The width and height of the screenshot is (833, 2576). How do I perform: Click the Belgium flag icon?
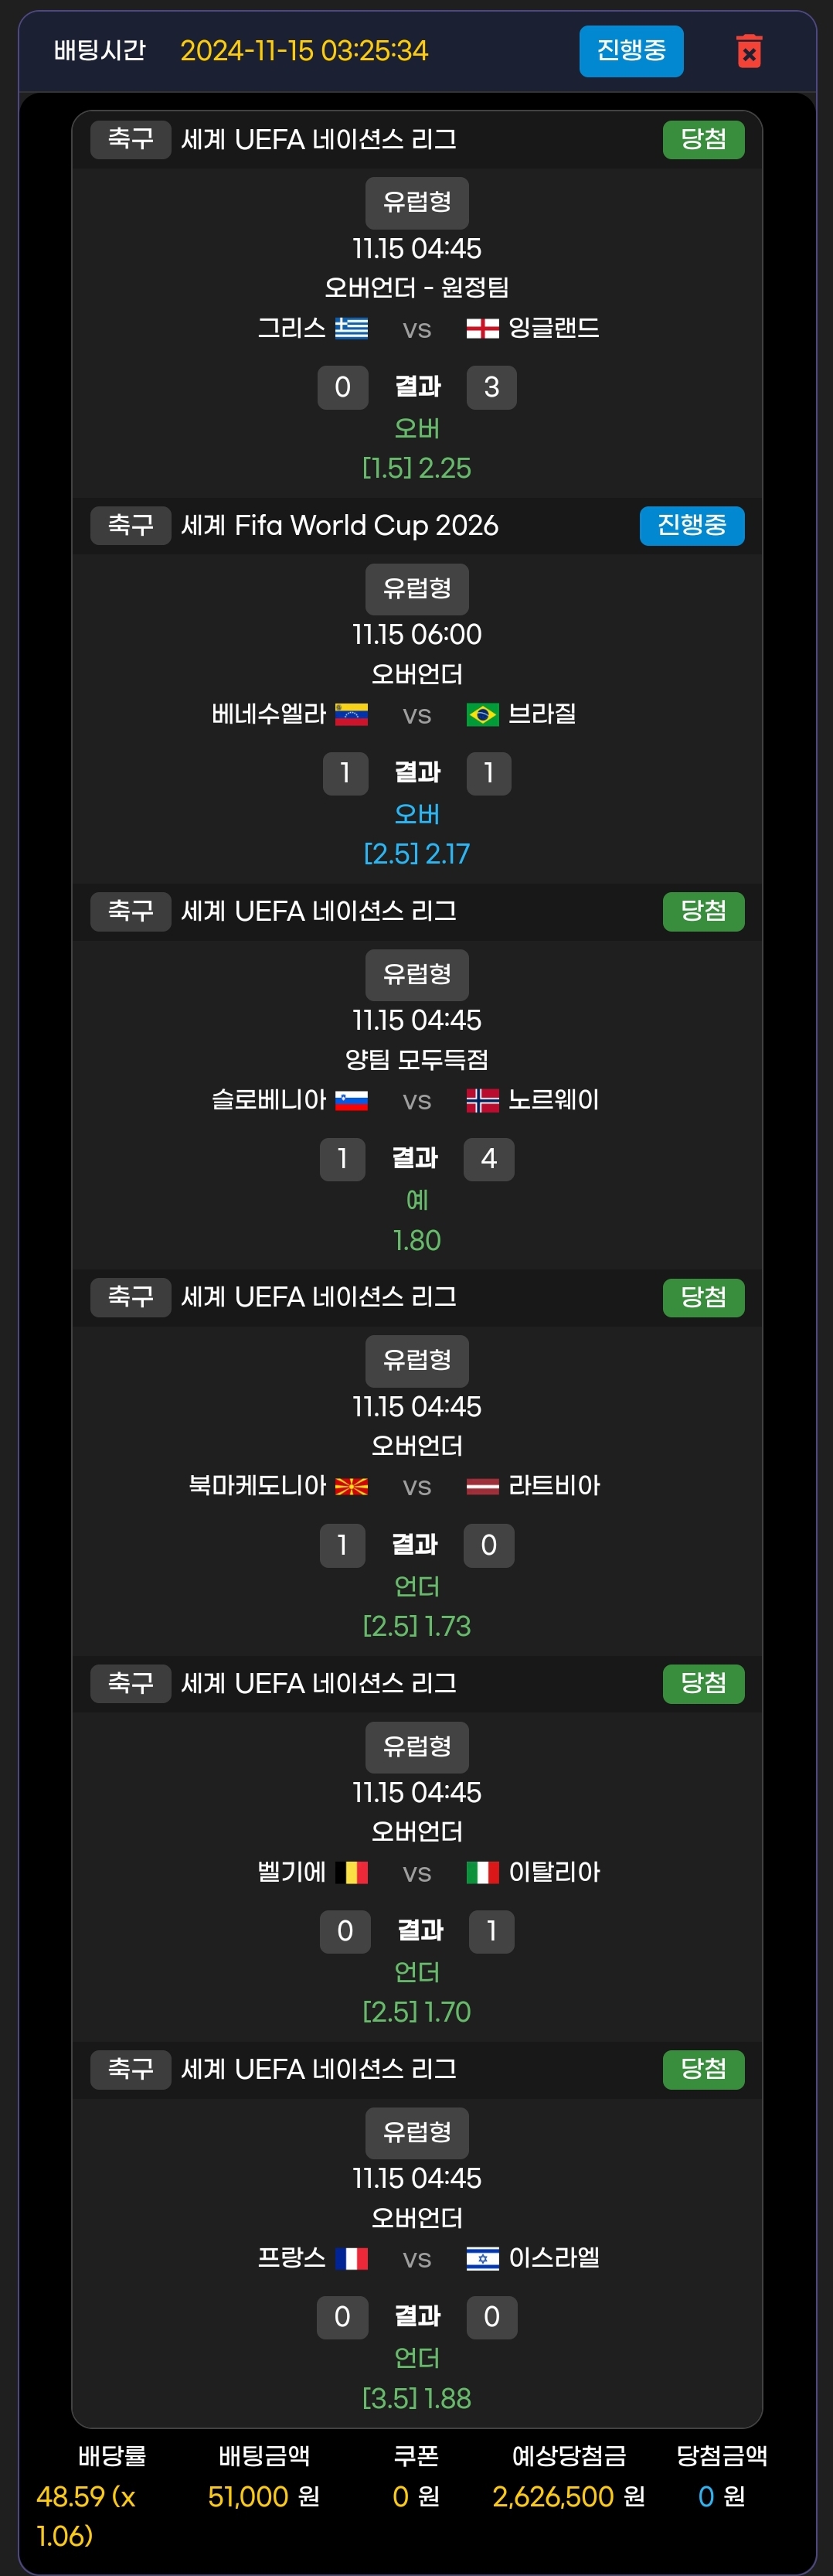[356, 1872]
